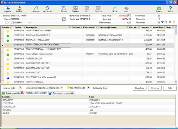Open the Doc. nú column filter
178x129 pixels.
click(x=139, y=28)
